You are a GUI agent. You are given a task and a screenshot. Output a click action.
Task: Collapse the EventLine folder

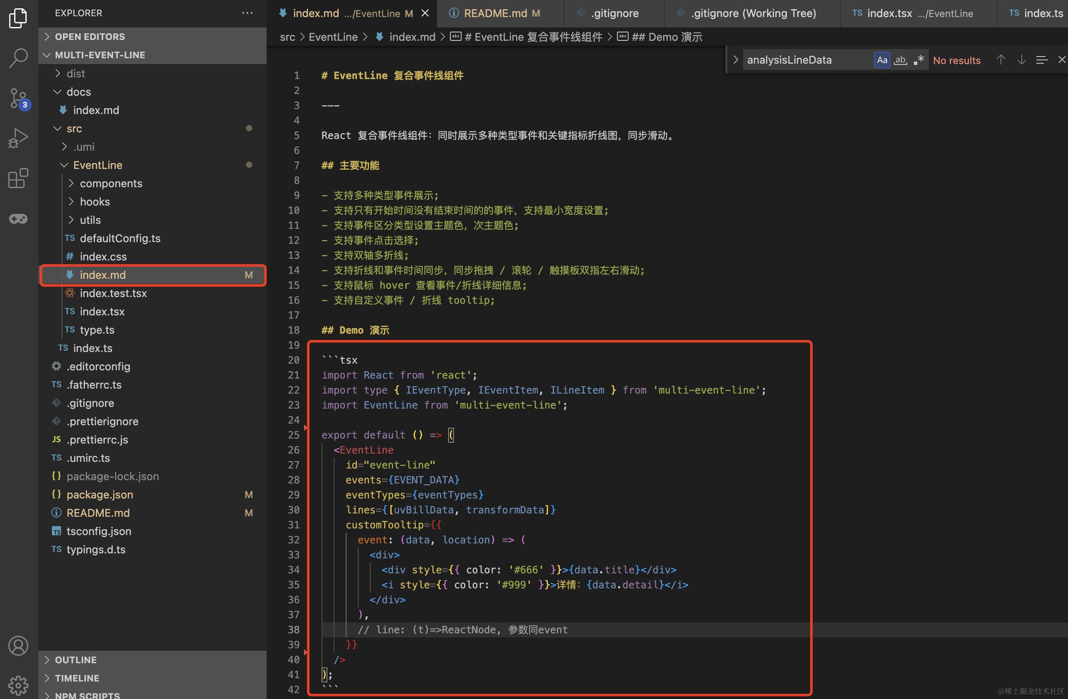click(x=152, y=165)
